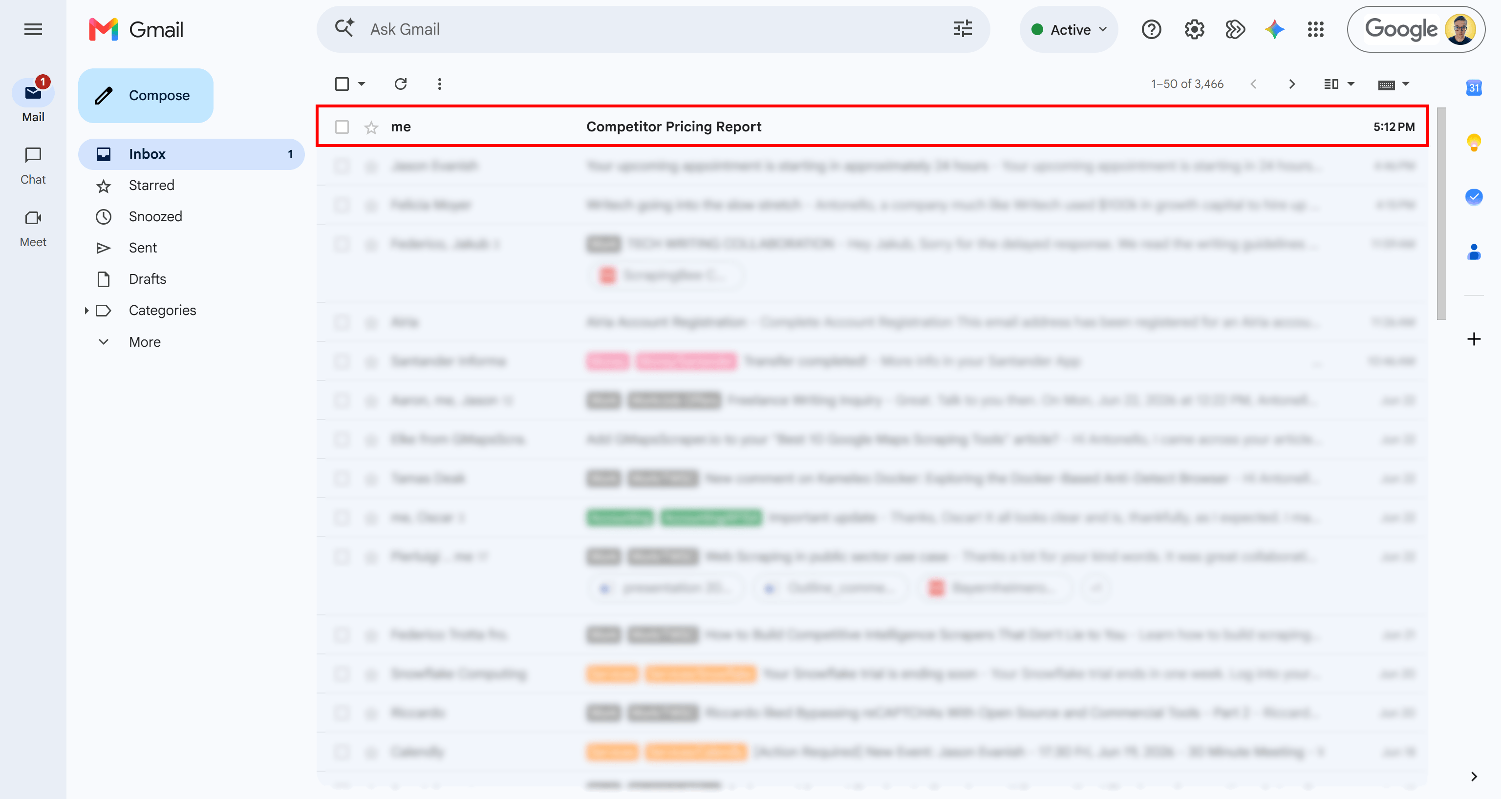Expand the Categories label
The width and height of the screenshot is (1501, 799).
[x=86, y=311]
